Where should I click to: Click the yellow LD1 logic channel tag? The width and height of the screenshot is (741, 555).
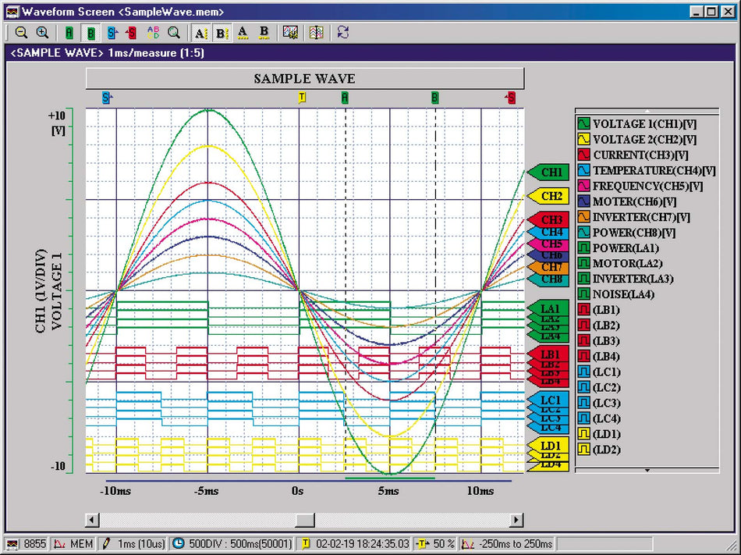548,445
